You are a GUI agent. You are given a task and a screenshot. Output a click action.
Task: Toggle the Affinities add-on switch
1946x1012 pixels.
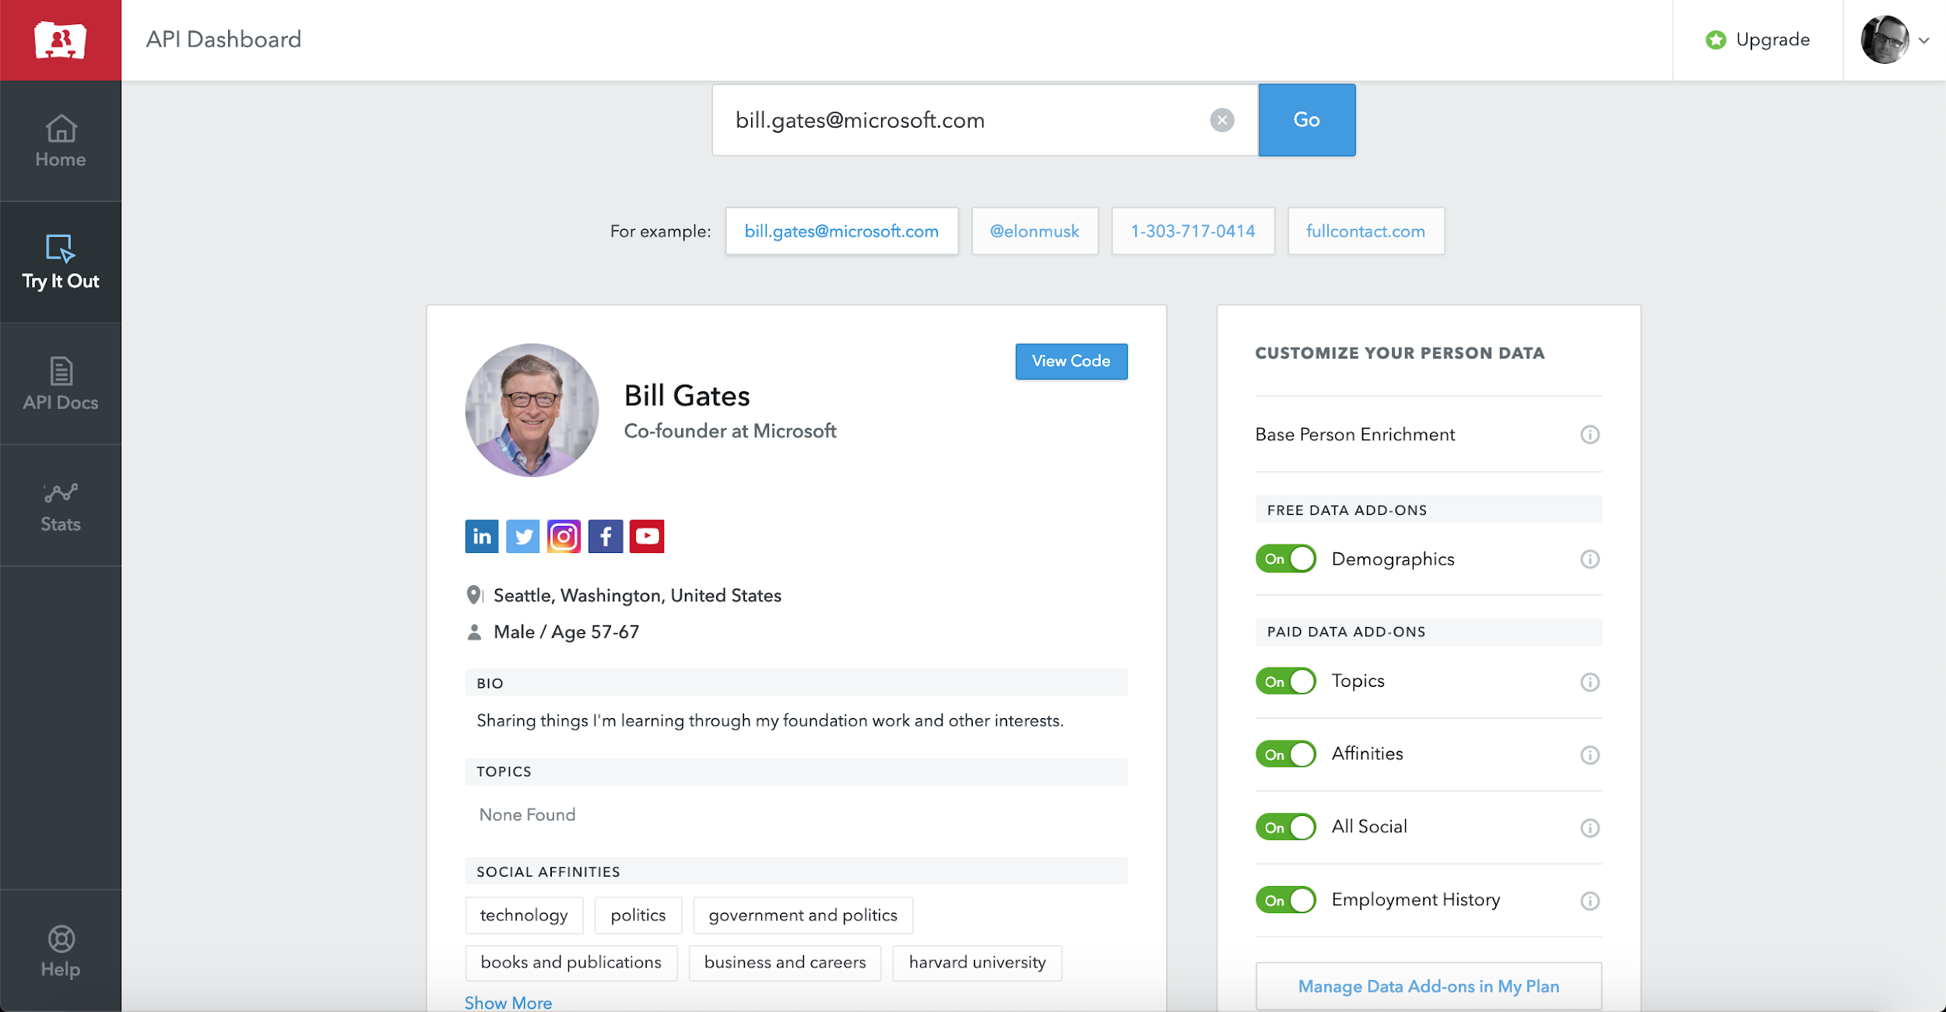pyautogui.click(x=1285, y=754)
